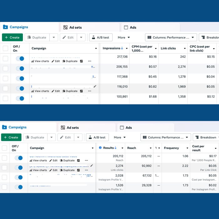Open the Columns: Performance dropdown above the Results table
219x219 pixels.
166,137
